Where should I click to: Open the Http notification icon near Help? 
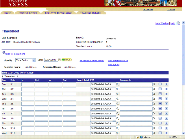click(179, 23)
